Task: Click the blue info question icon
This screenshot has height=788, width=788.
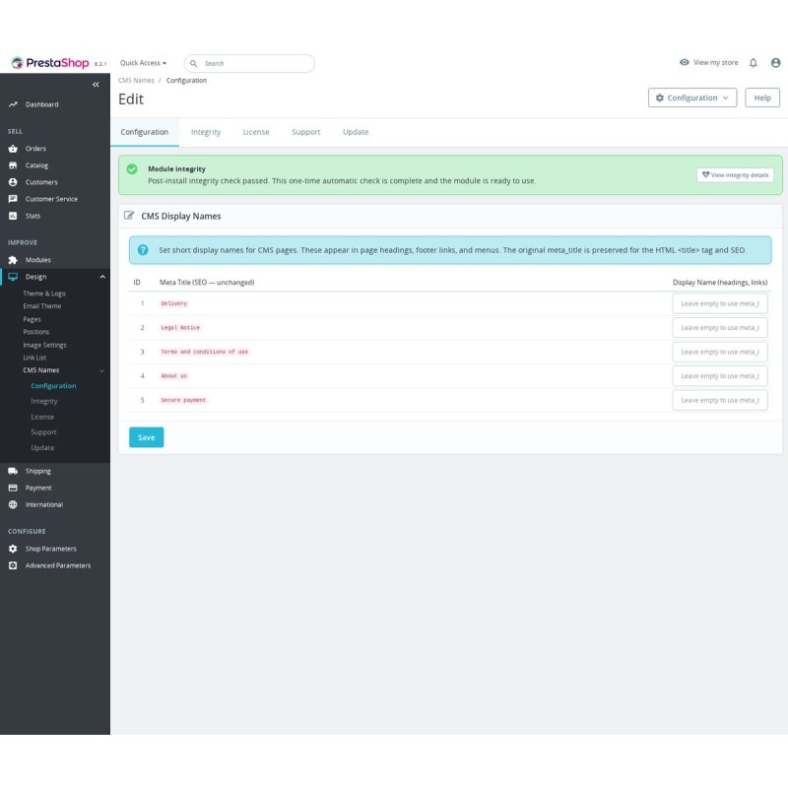Action: pyautogui.click(x=143, y=250)
